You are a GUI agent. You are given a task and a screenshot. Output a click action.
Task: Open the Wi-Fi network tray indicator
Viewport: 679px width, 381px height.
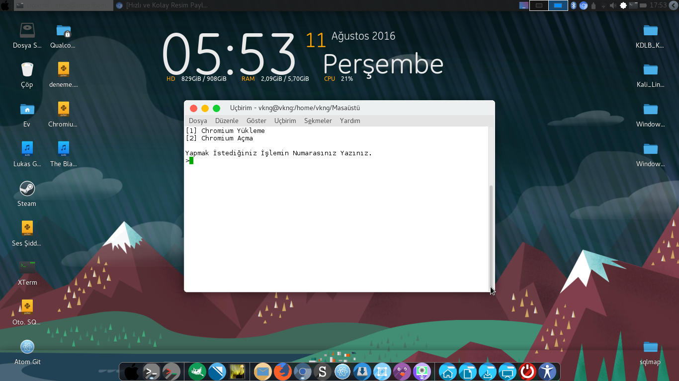(603, 6)
